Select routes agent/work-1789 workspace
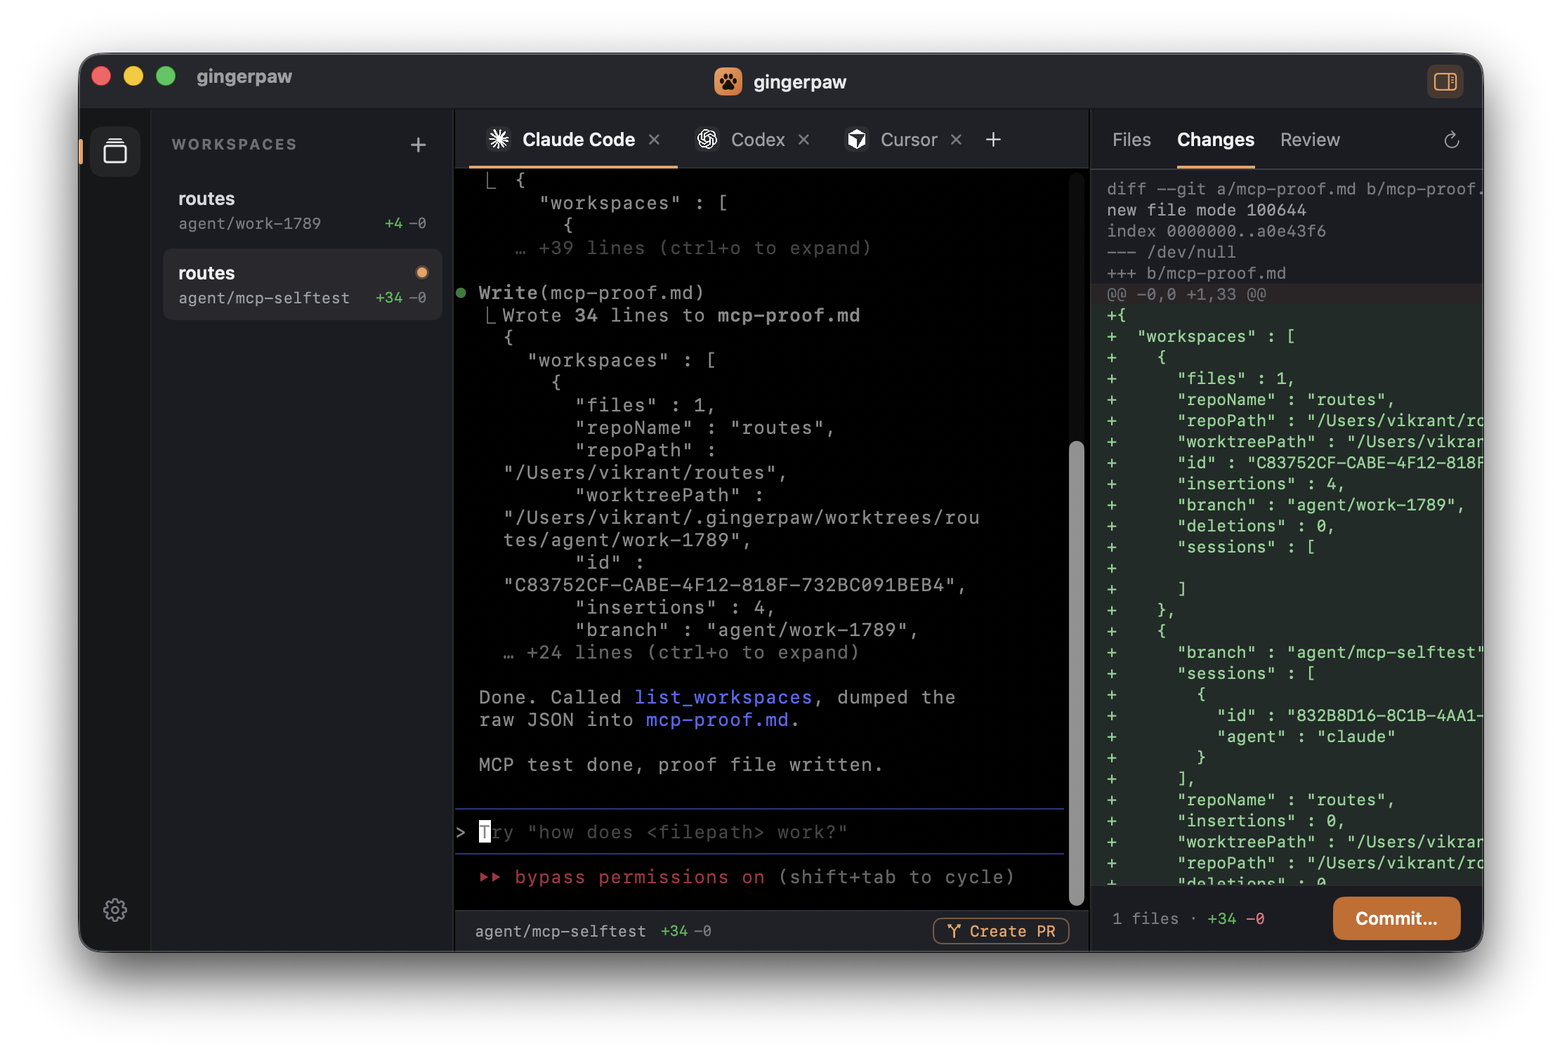The width and height of the screenshot is (1562, 1056). 302,210
